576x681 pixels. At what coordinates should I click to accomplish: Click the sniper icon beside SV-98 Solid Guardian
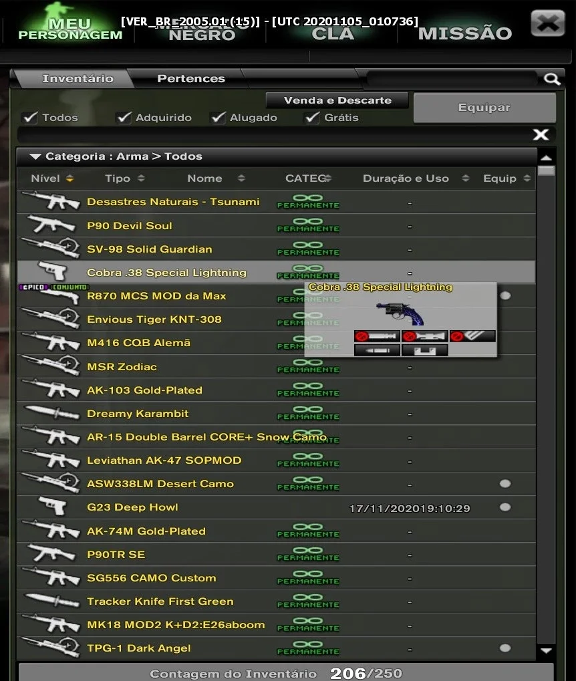(51, 248)
